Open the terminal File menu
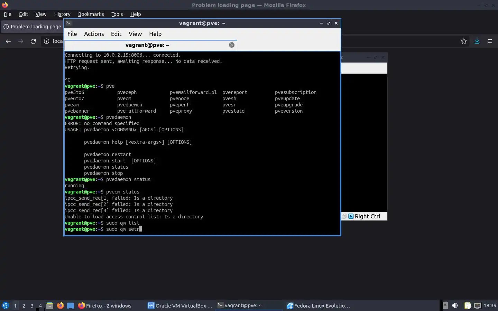Viewport: 498px width, 311px height. (72, 34)
